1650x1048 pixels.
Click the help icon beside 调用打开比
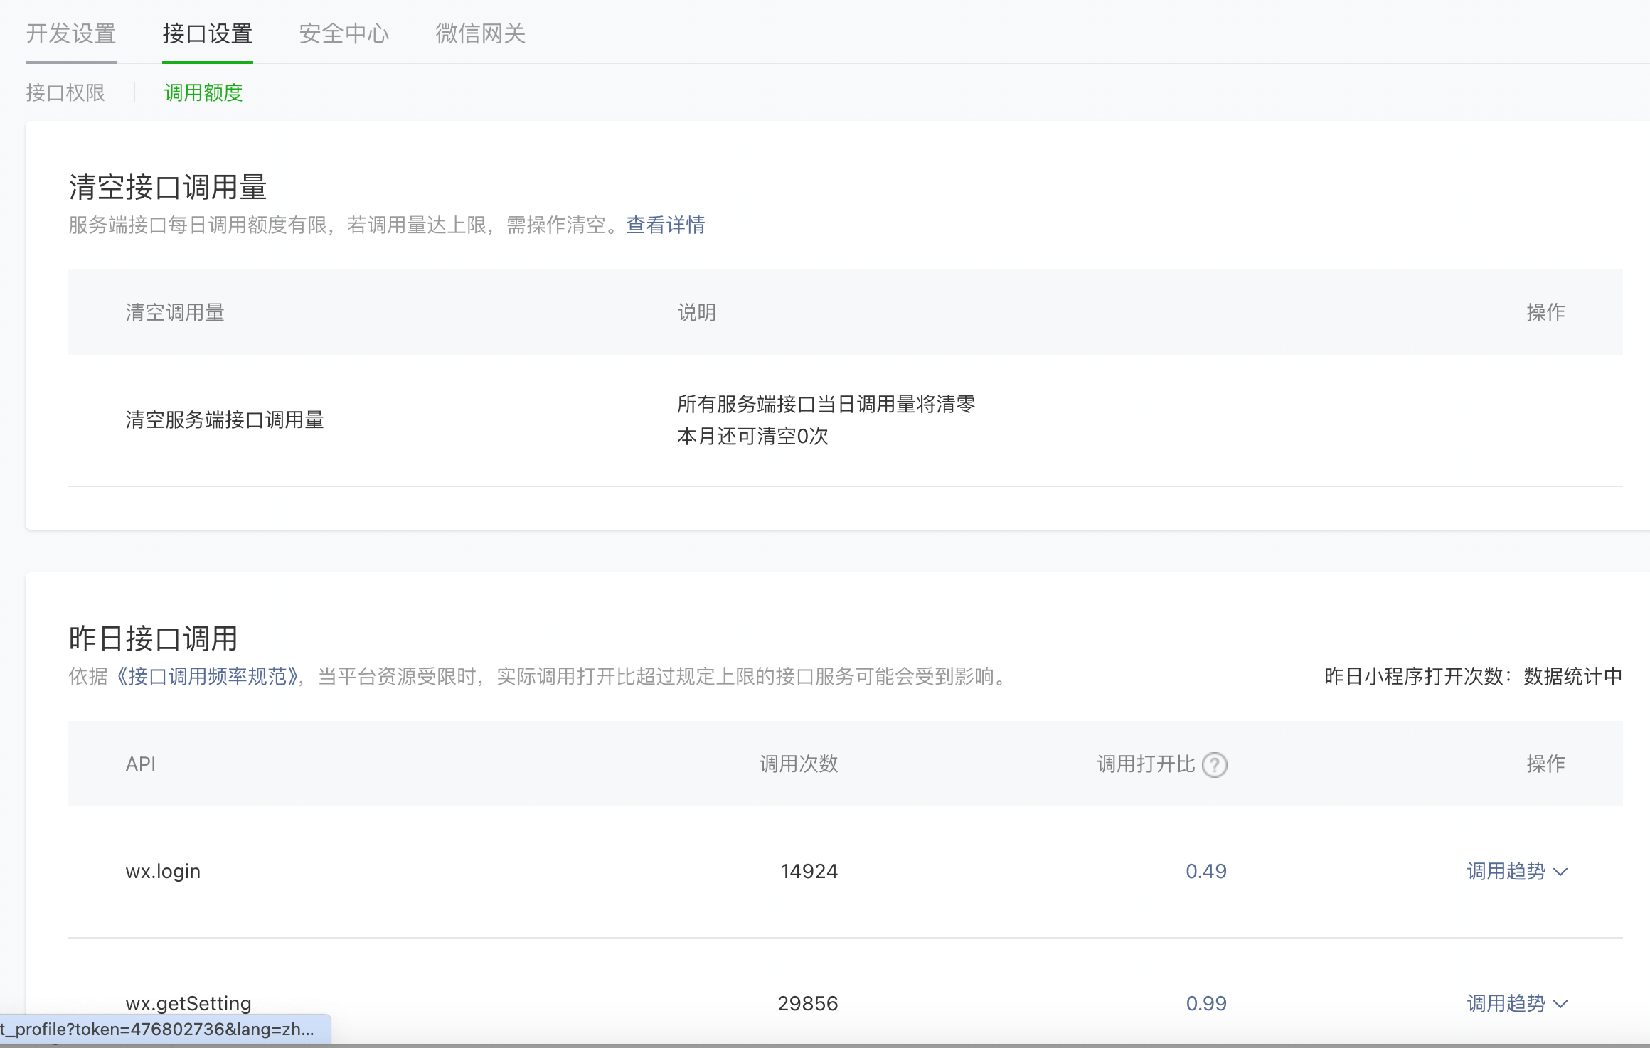[1214, 765]
